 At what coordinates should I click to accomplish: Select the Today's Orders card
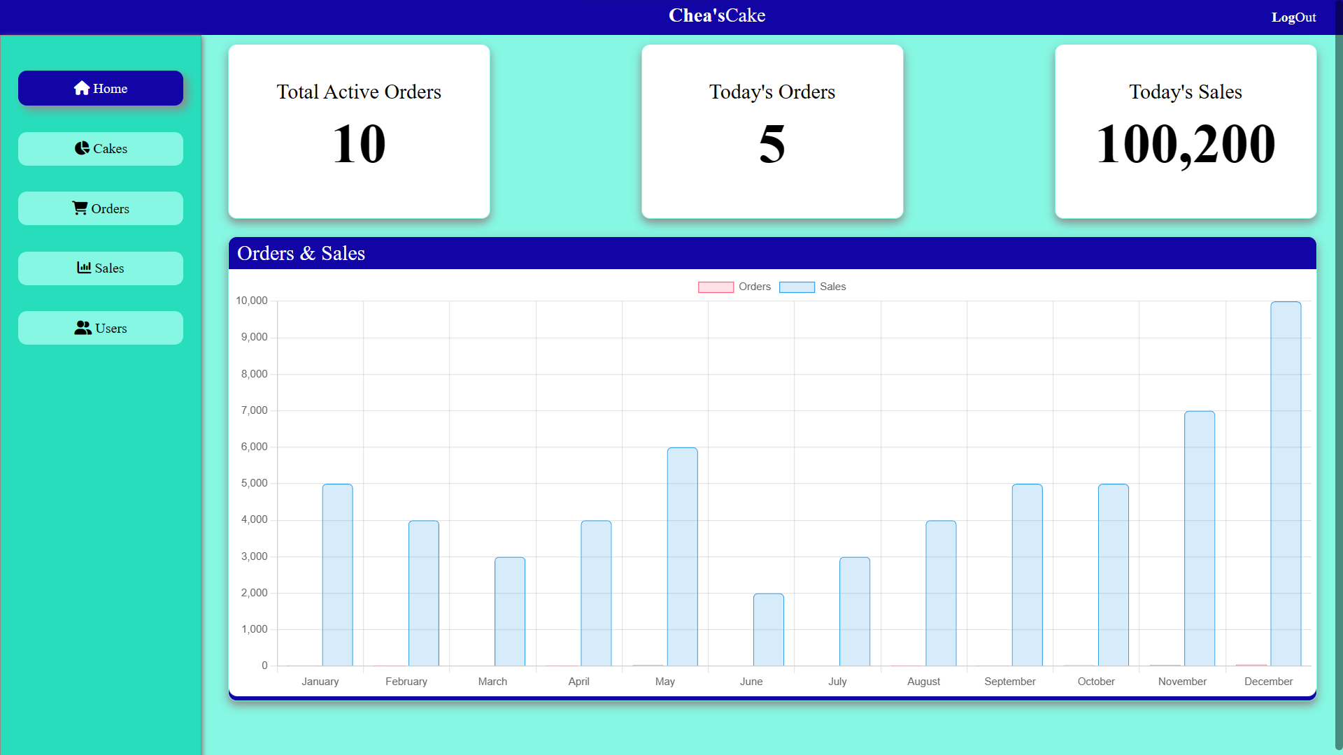click(772, 131)
